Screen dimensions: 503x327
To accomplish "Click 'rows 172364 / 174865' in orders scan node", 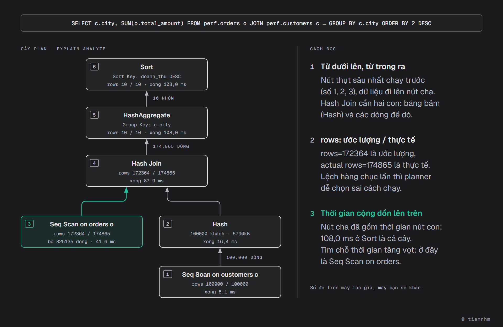I will (81, 234).
